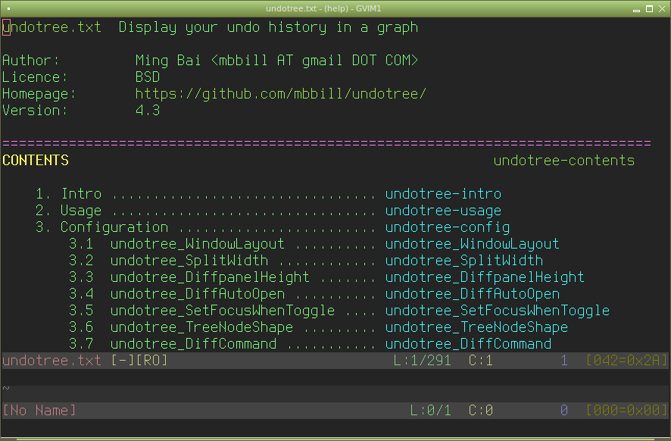671x441 pixels.
Task: Click the Version: label
Action: (34, 110)
